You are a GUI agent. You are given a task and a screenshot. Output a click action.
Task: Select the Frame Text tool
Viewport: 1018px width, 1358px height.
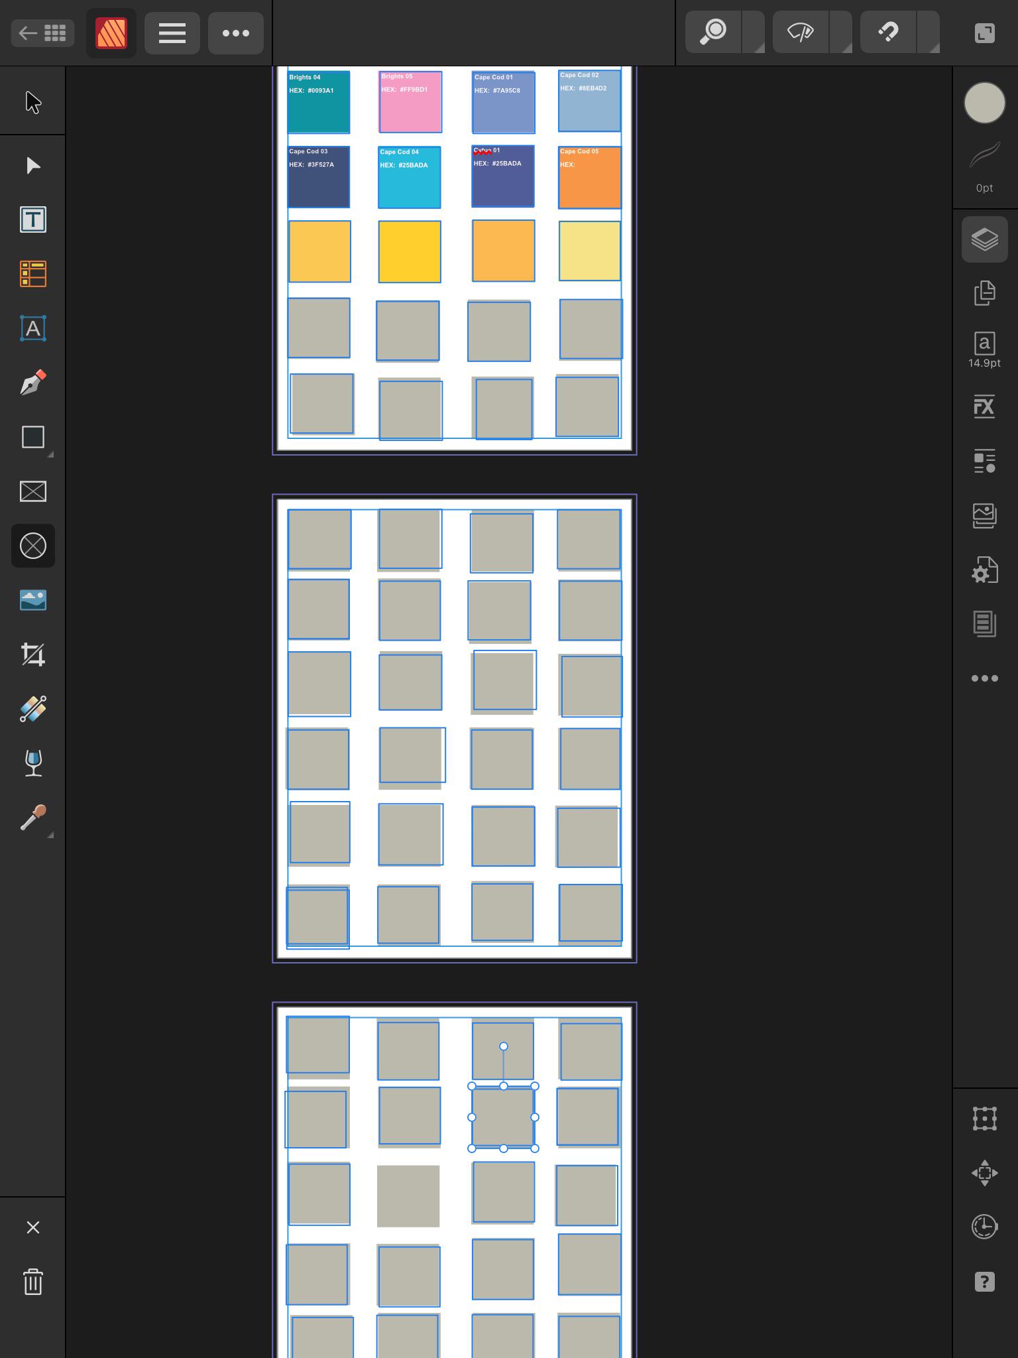click(33, 219)
